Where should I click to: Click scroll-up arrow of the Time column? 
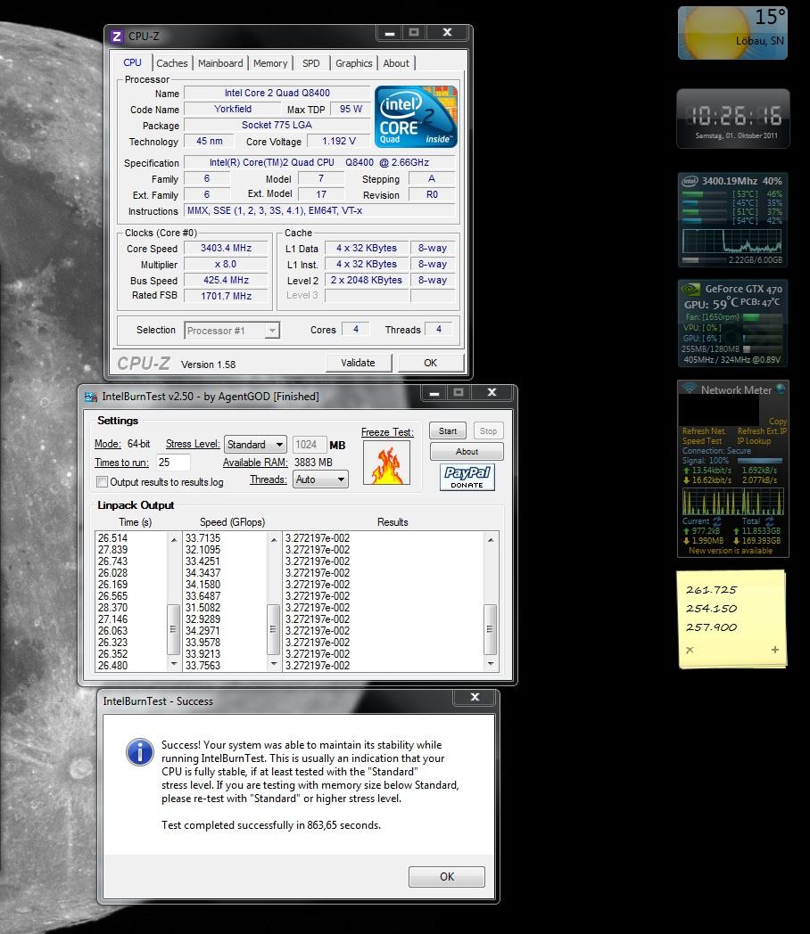[x=173, y=540]
